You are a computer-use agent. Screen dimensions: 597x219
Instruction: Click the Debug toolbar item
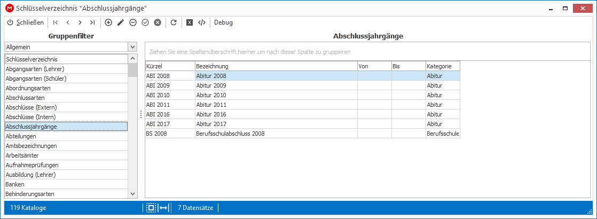click(224, 22)
